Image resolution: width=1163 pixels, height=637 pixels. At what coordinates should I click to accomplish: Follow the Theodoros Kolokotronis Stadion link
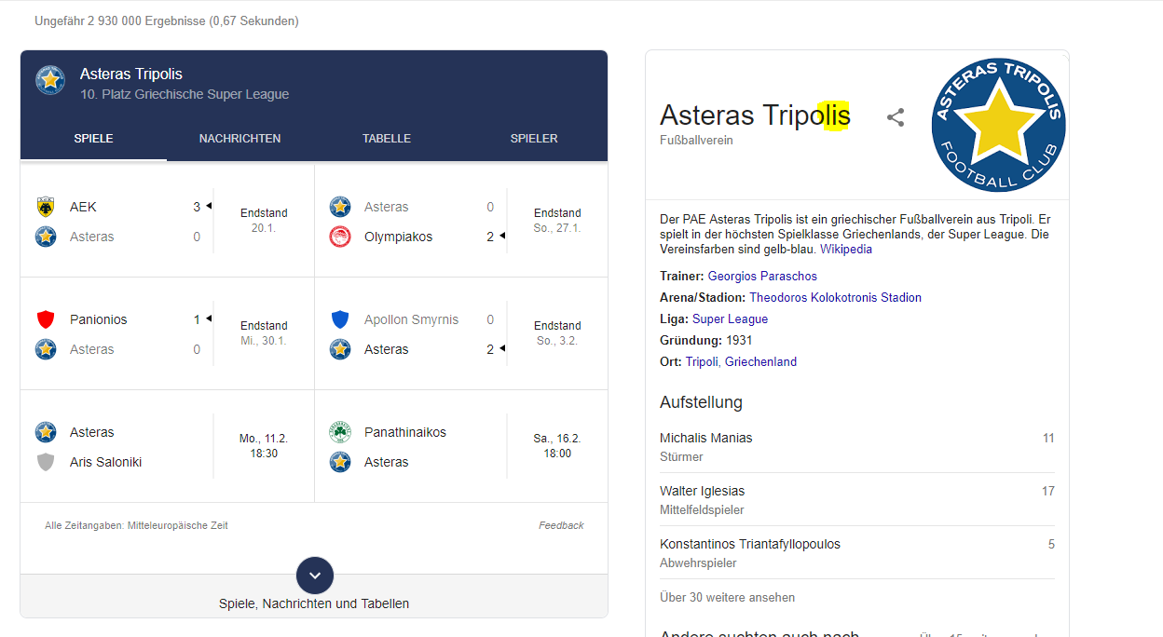(x=835, y=297)
